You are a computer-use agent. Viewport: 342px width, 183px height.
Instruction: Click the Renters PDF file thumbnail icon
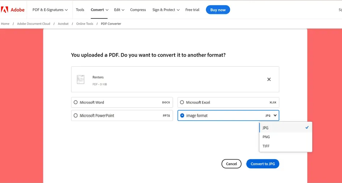(x=81, y=79)
